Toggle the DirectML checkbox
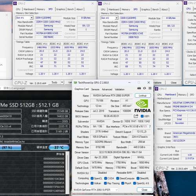 click(x=138, y=178)
